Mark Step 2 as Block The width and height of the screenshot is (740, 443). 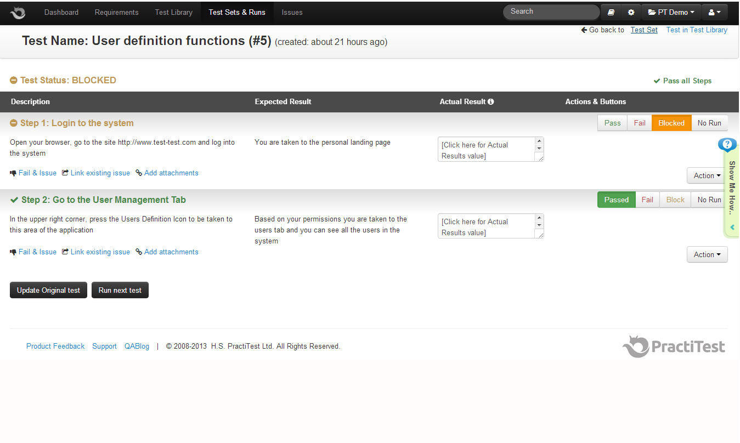(675, 200)
